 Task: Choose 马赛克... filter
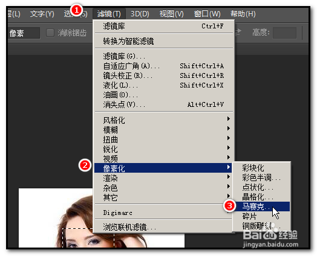tap(261, 206)
